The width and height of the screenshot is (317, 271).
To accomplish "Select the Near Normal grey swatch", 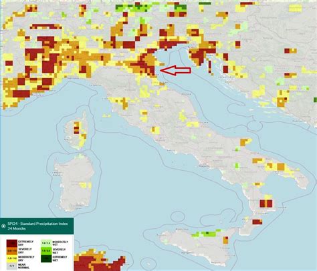I will [x=12, y=266].
